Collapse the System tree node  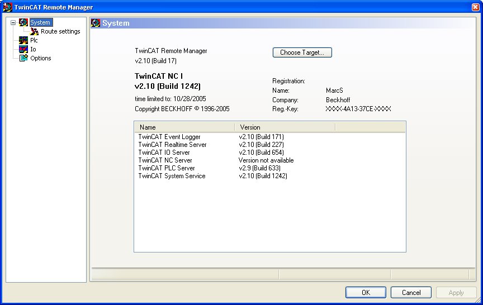[13, 22]
